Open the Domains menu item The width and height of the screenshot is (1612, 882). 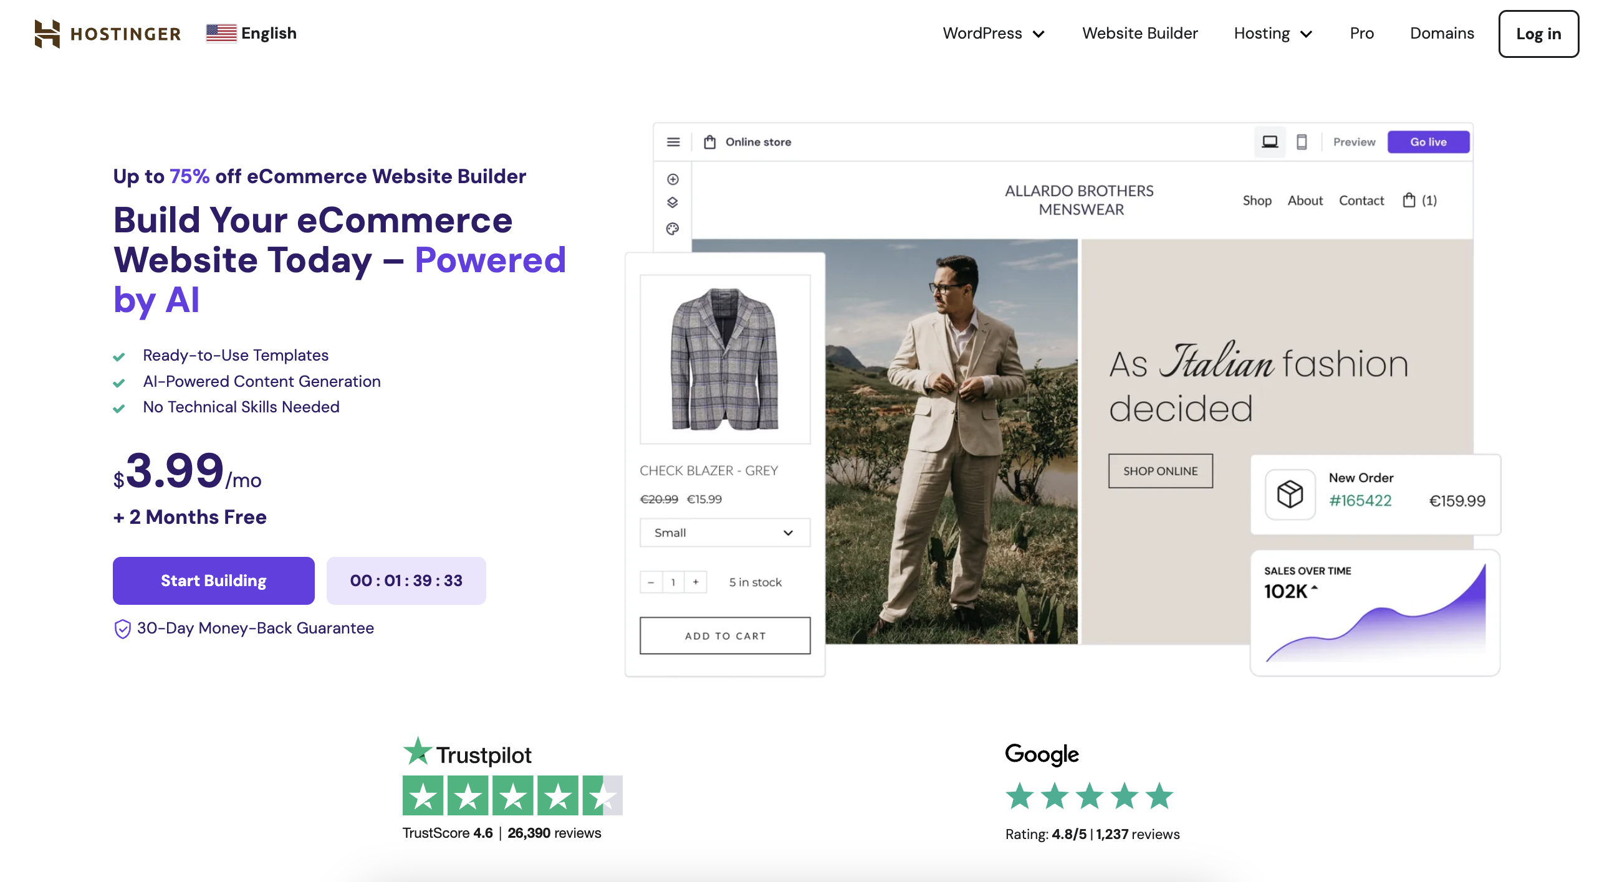tap(1441, 33)
